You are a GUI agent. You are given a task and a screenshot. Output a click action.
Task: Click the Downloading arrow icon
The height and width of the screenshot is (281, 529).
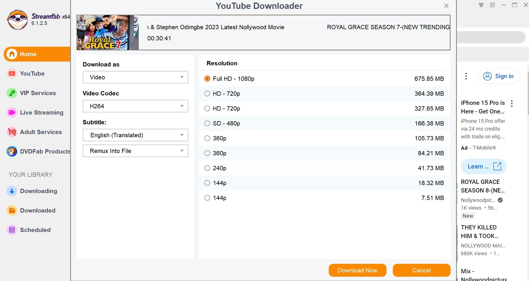click(x=12, y=191)
